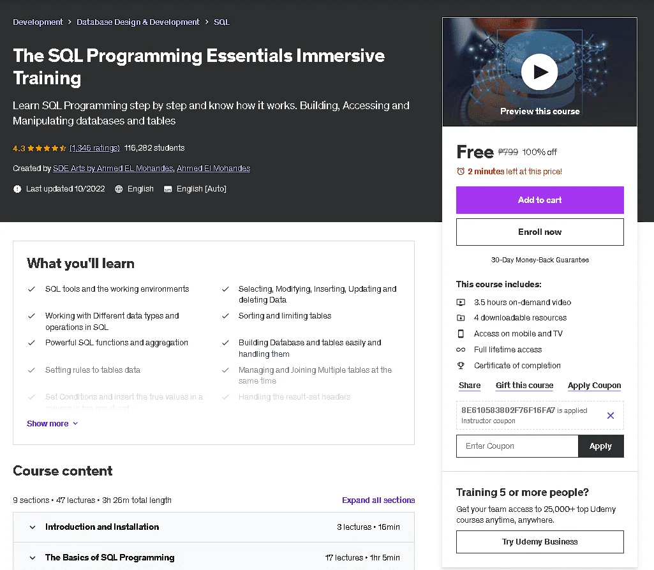Open SDE Arts by Ahmed EL Mohandes profile
654x570 pixels.
[112, 168]
